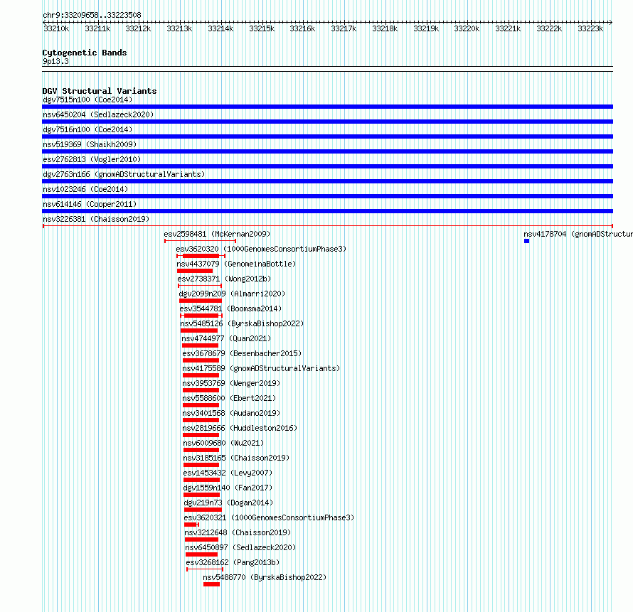The height and width of the screenshot is (612, 633).
Task: Select nsv5588600 (Ebert2021) label
Action: pos(229,398)
